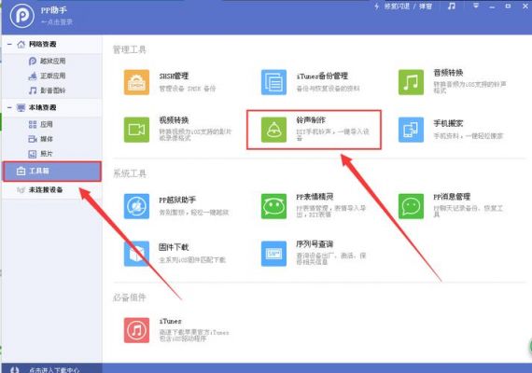Open the 音频转换 audio convert icon

pos(411,82)
